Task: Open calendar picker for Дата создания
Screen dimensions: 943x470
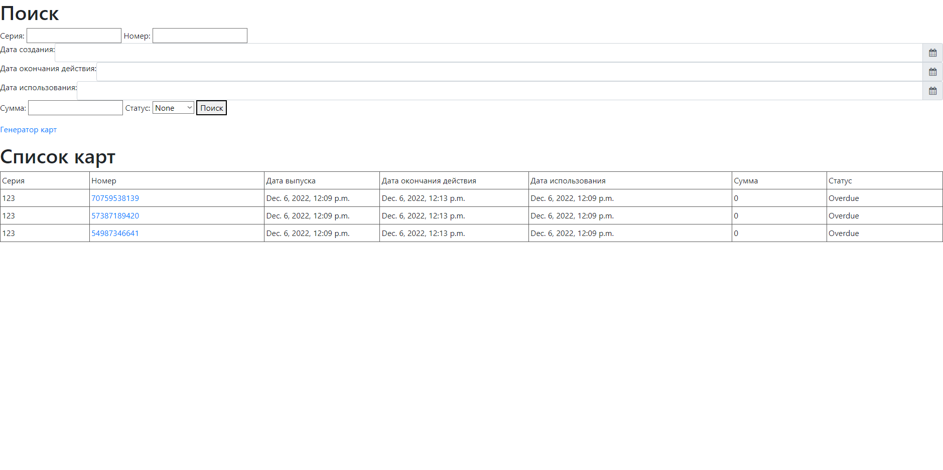Action: [x=932, y=53]
